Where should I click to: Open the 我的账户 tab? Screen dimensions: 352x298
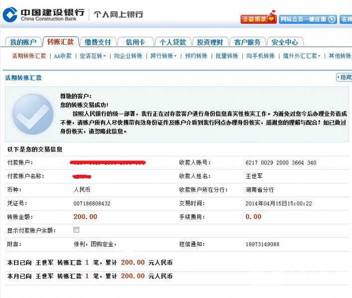pyautogui.click(x=23, y=42)
